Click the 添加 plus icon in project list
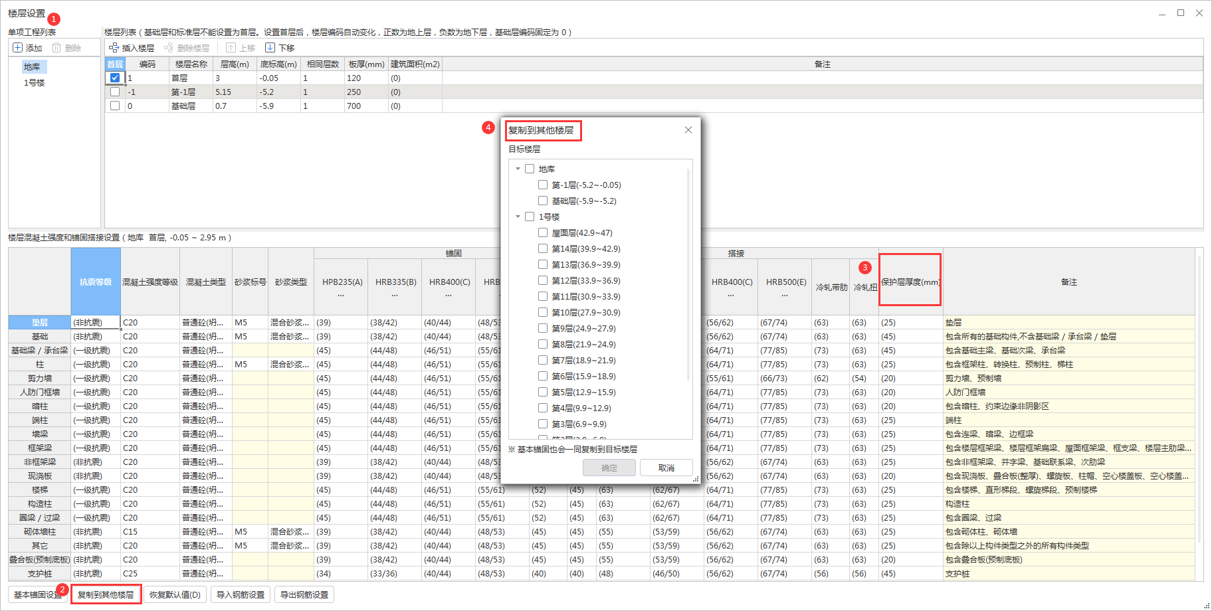The width and height of the screenshot is (1212, 611). click(18, 48)
